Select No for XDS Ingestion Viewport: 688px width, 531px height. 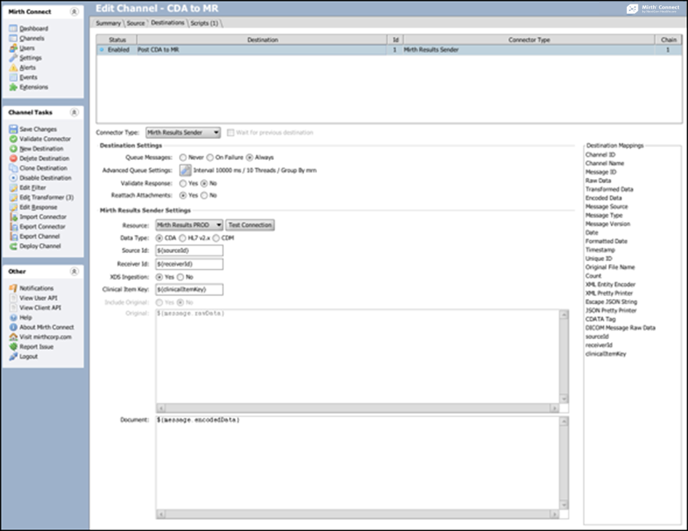click(180, 277)
